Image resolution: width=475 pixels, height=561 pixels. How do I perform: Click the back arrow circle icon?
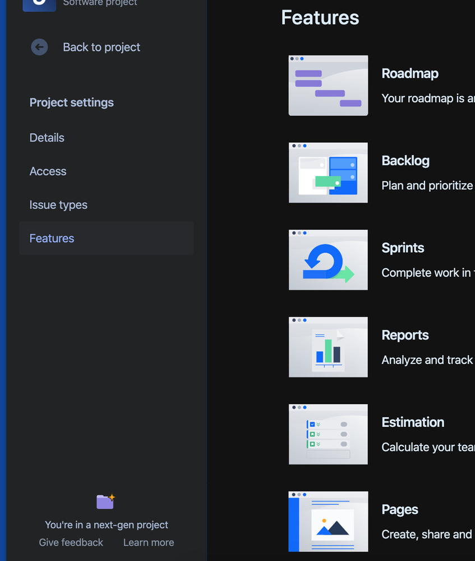point(39,47)
